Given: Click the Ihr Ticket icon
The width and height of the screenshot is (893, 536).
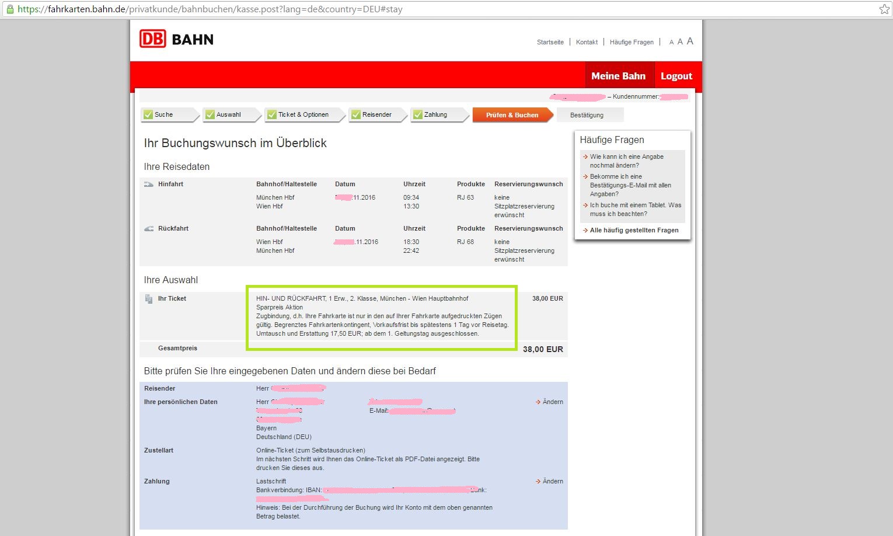Looking at the screenshot, I should pos(149,299).
